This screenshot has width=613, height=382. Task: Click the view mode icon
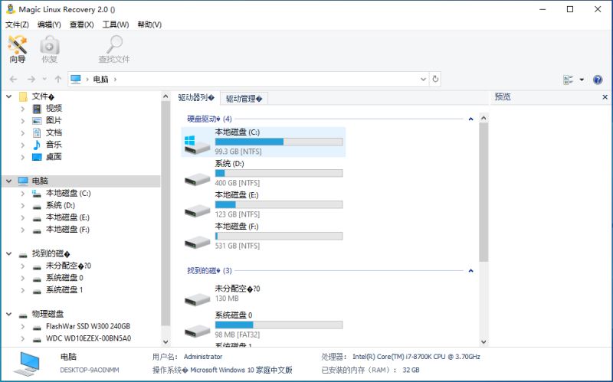coord(568,80)
